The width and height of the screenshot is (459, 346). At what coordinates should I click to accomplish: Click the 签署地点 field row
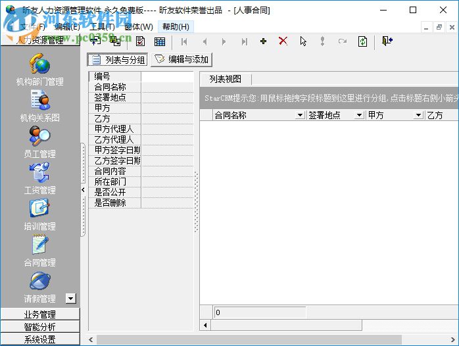tap(141, 97)
